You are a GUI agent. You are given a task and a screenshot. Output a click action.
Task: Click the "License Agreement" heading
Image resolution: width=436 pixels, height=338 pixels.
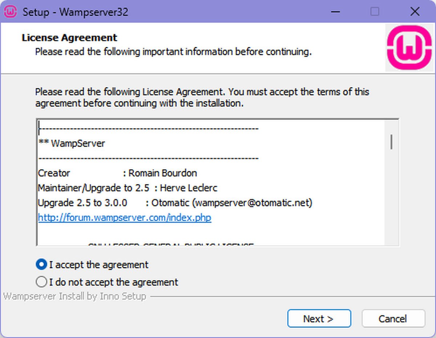point(69,38)
